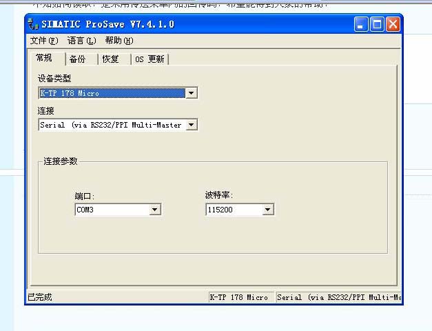
Task: Switch to the OS 更新 tab
Action: [x=150, y=59]
